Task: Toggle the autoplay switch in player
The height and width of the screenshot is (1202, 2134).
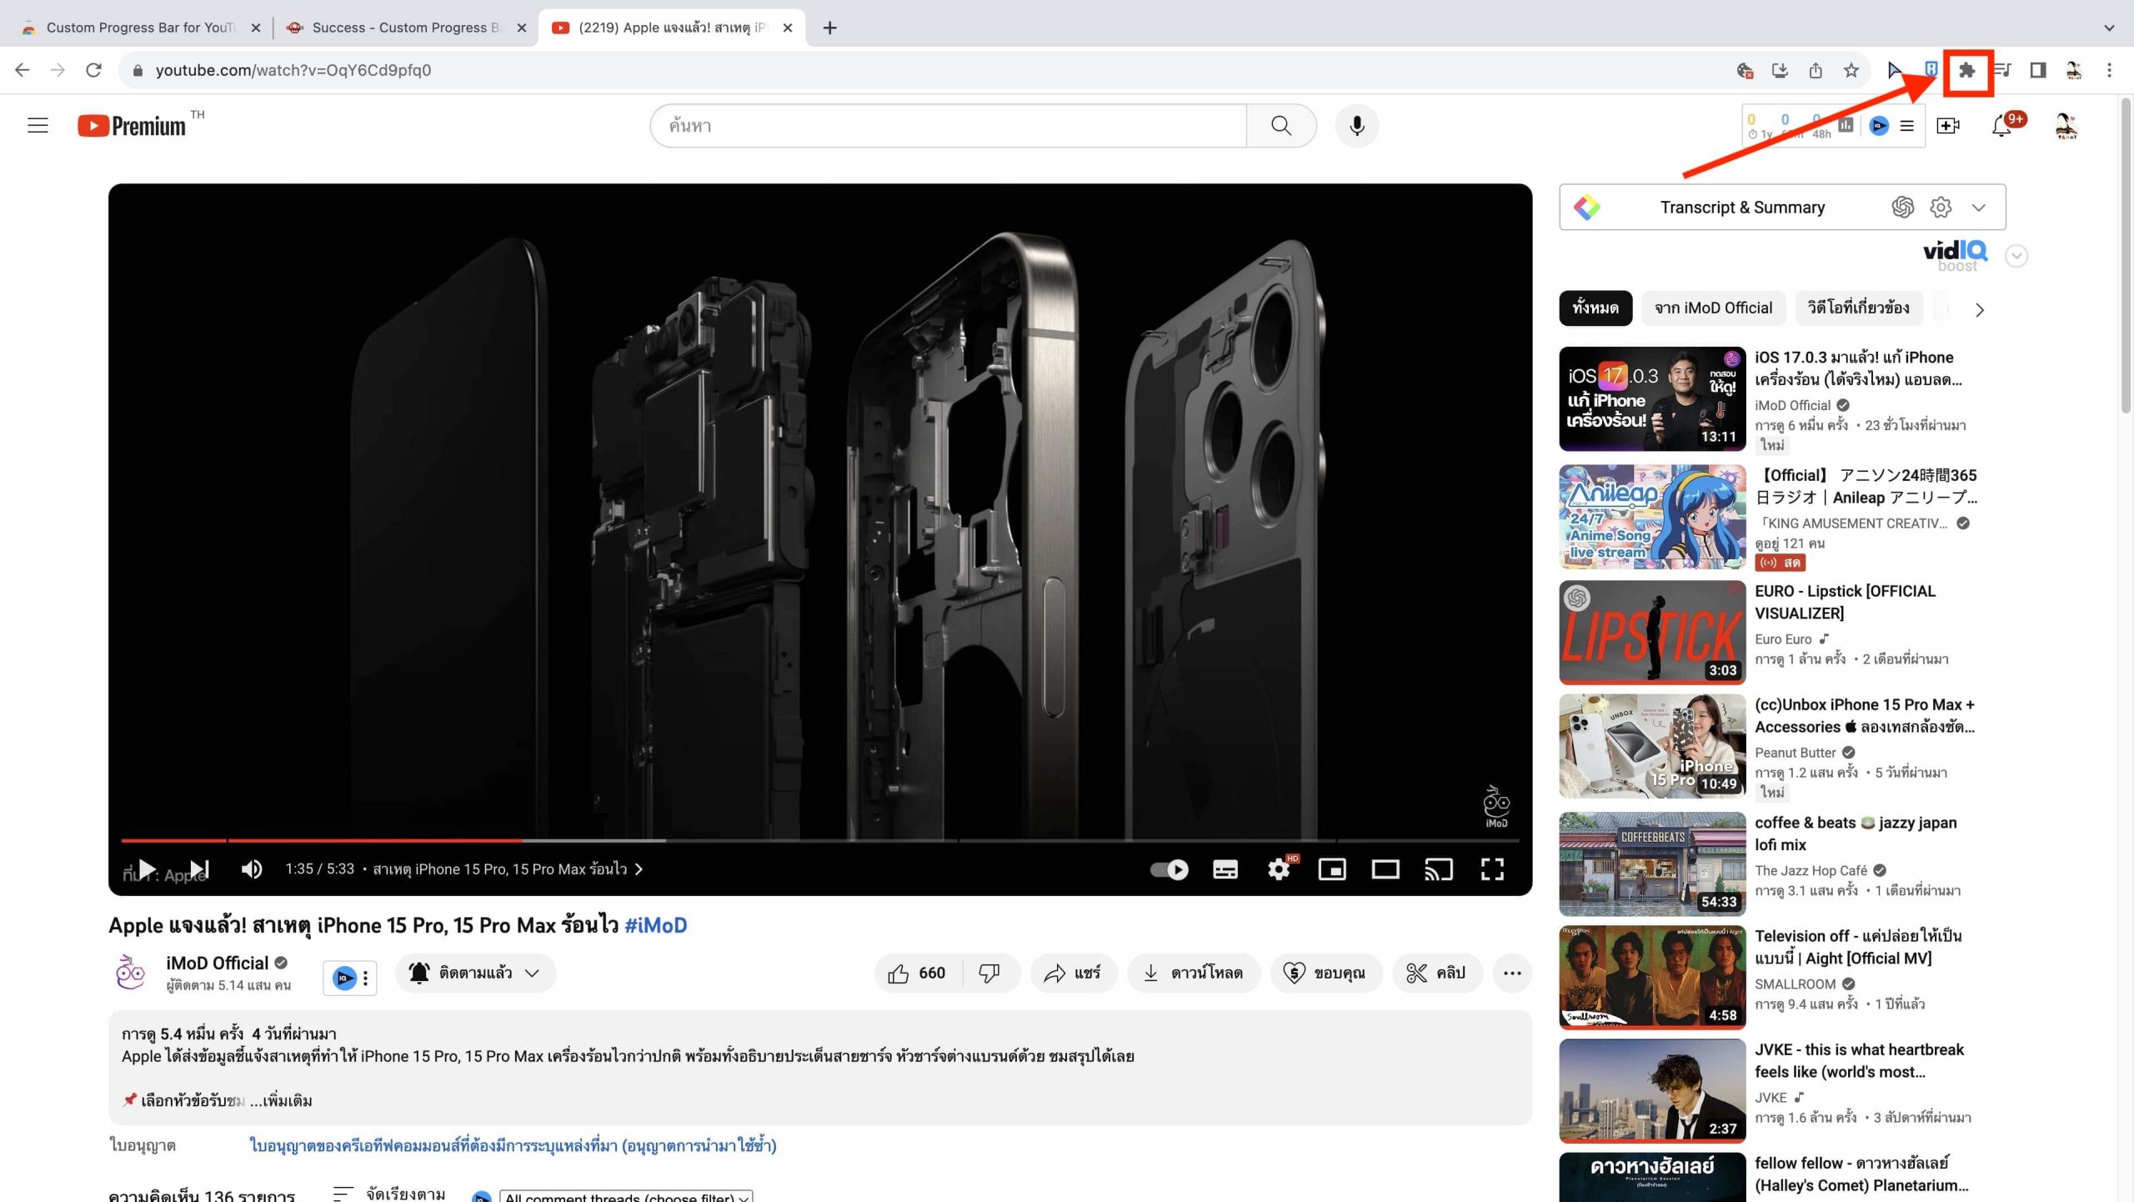Action: (1169, 869)
